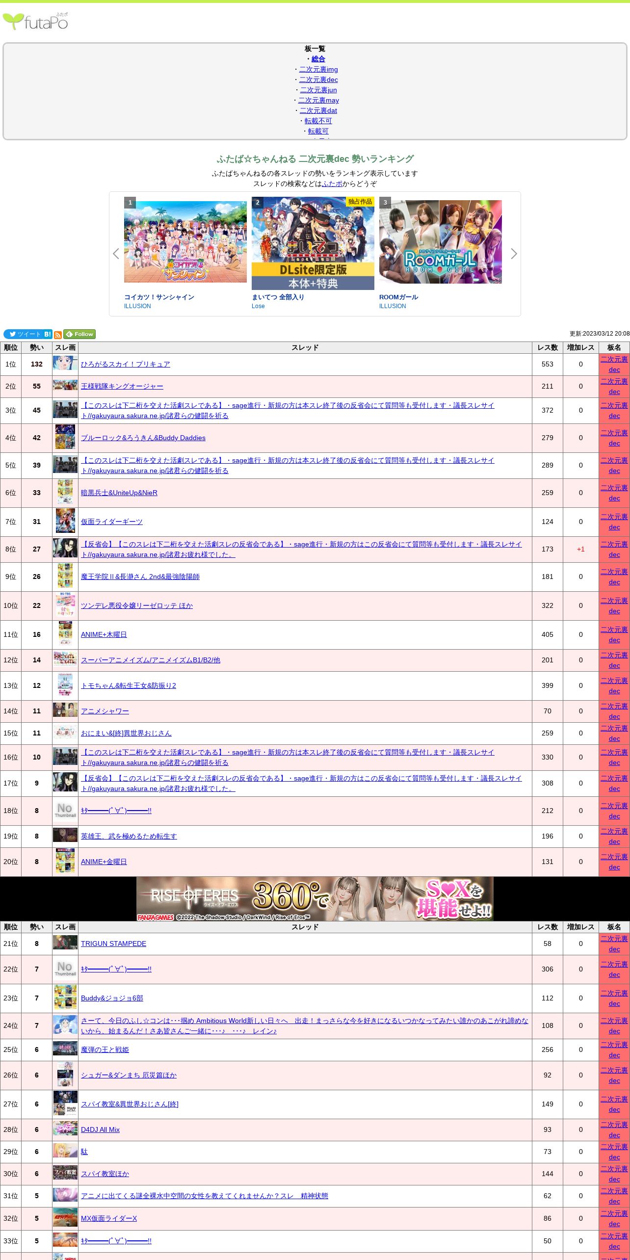The image size is (630, 1260).
Task: Open thread 魔王学院Ⅱ&長瀞さん 2nd&最強陰陽師
Action: click(x=140, y=577)
